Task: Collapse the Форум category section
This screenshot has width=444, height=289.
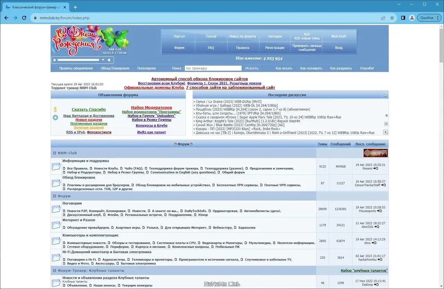Action: click(x=54, y=196)
